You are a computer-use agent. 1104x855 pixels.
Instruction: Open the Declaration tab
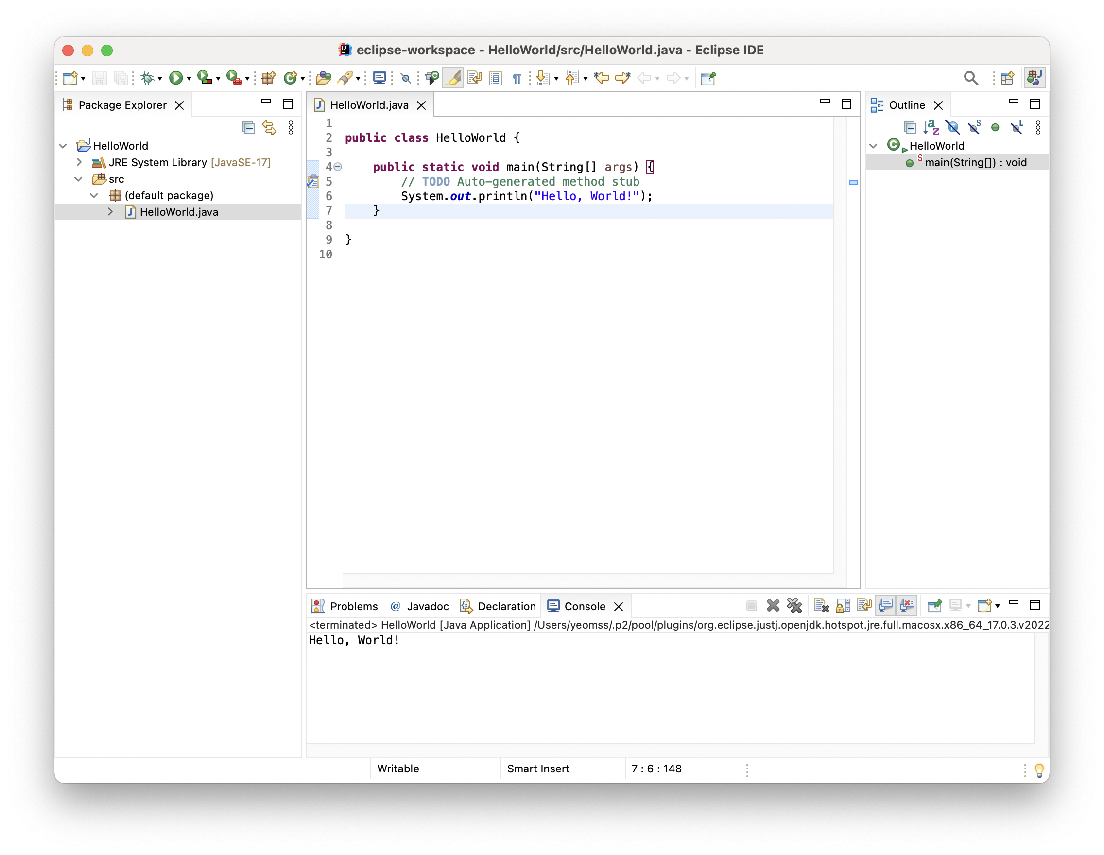click(x=506, y=606)
